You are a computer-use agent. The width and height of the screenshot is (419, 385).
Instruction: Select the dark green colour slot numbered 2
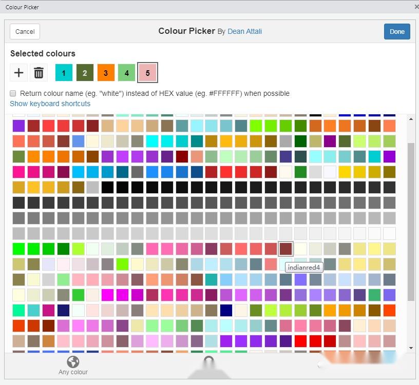pos(85,72)
